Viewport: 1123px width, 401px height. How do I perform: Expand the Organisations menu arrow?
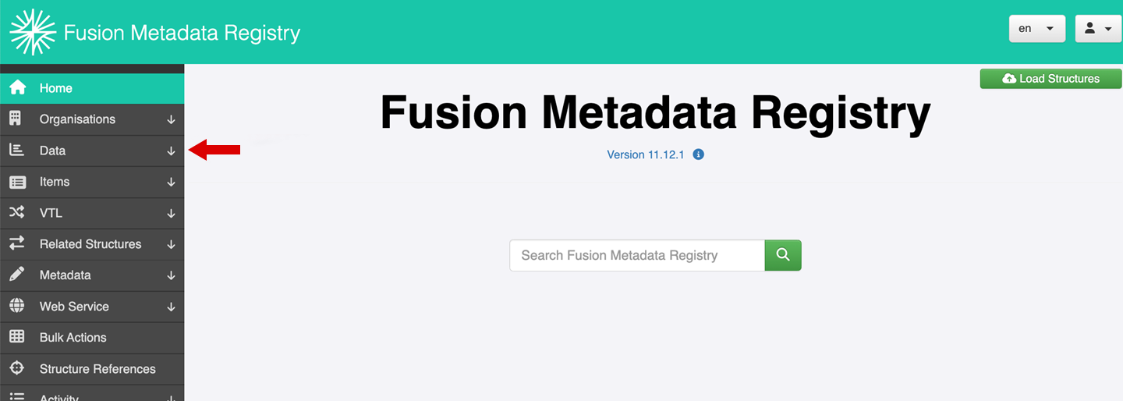tap(171, 119)
